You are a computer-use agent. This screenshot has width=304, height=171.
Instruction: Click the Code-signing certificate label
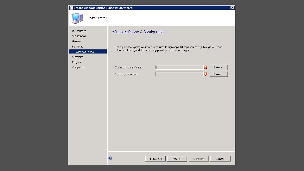pyautogui.click(x=128, y=67)
